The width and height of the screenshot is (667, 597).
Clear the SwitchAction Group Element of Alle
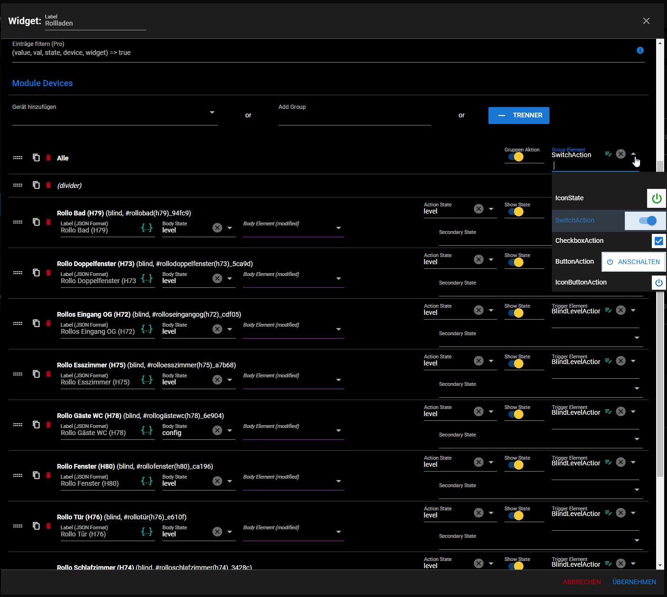621,154
